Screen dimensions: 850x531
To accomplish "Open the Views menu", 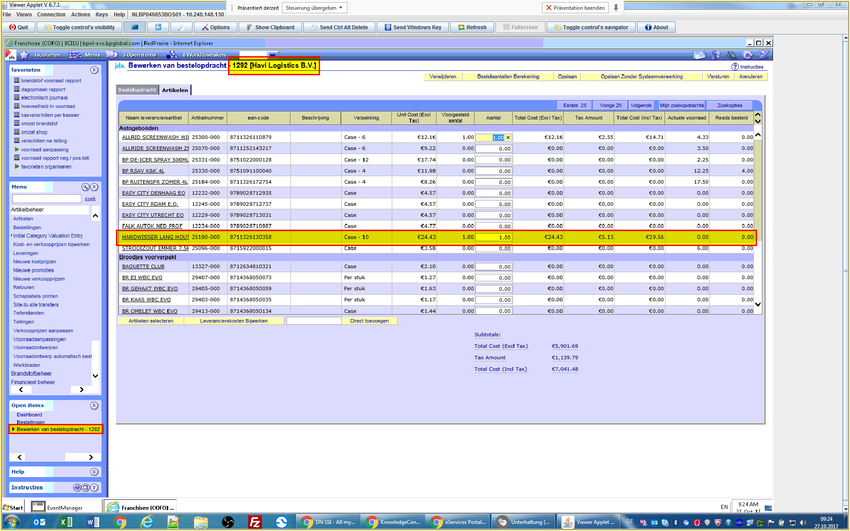I will tap(24, 15).
